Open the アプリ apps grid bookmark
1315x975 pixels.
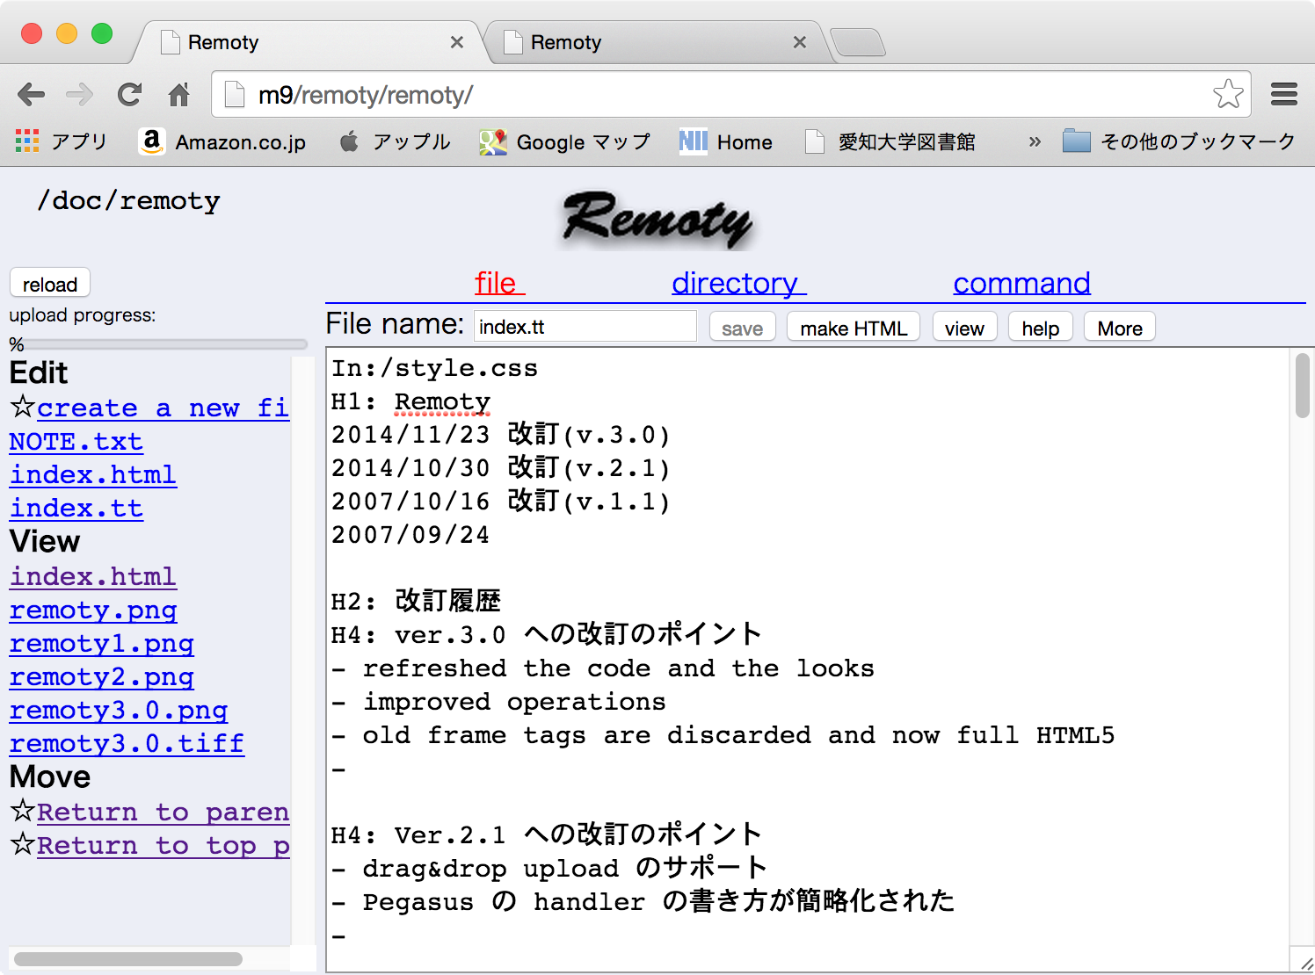pyautogui.click(x=62, y=141)
